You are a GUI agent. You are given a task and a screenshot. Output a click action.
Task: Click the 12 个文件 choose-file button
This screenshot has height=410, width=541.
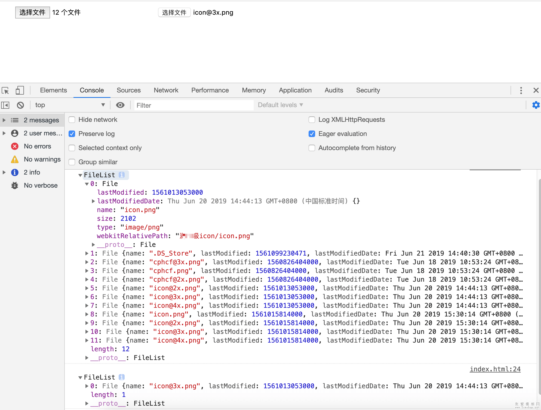32,13
